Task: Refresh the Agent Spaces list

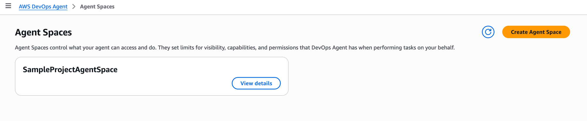Action: click(x=488, y=32)
